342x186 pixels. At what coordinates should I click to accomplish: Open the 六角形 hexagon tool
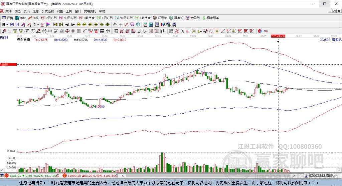193,18
